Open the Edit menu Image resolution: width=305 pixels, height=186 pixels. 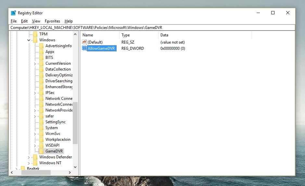click(x=24, y=21)
